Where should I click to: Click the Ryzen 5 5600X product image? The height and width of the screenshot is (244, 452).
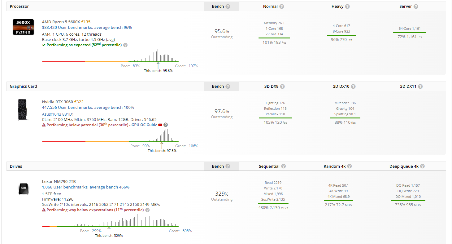pyautogui.click(x=23, y=27)
